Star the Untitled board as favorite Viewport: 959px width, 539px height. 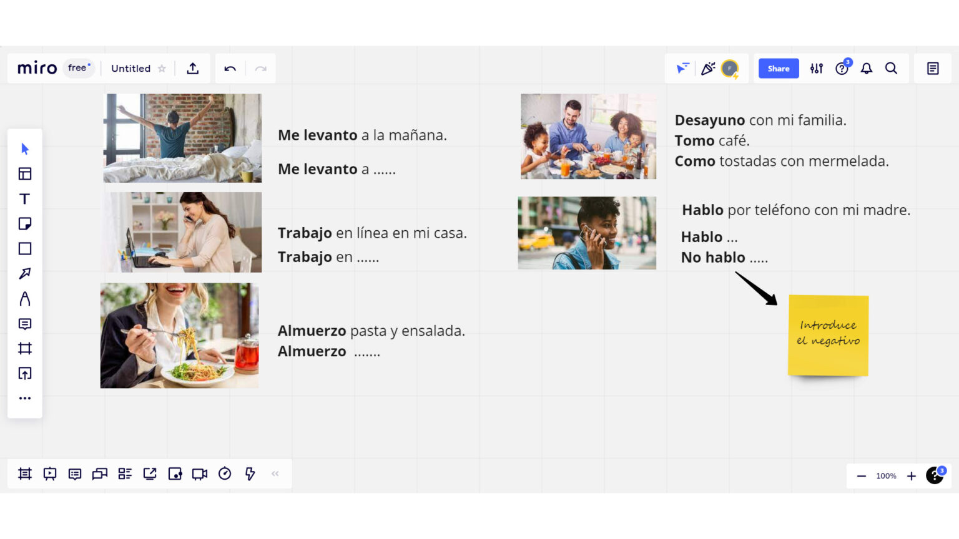pos(162,69)
